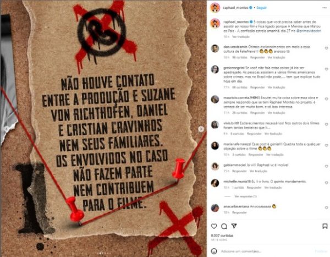Reply to vivis.brit0's comment

(x=254, y=134)
